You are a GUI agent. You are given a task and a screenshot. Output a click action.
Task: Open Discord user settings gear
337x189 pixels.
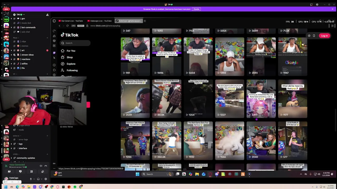click(x=46, y=179)
